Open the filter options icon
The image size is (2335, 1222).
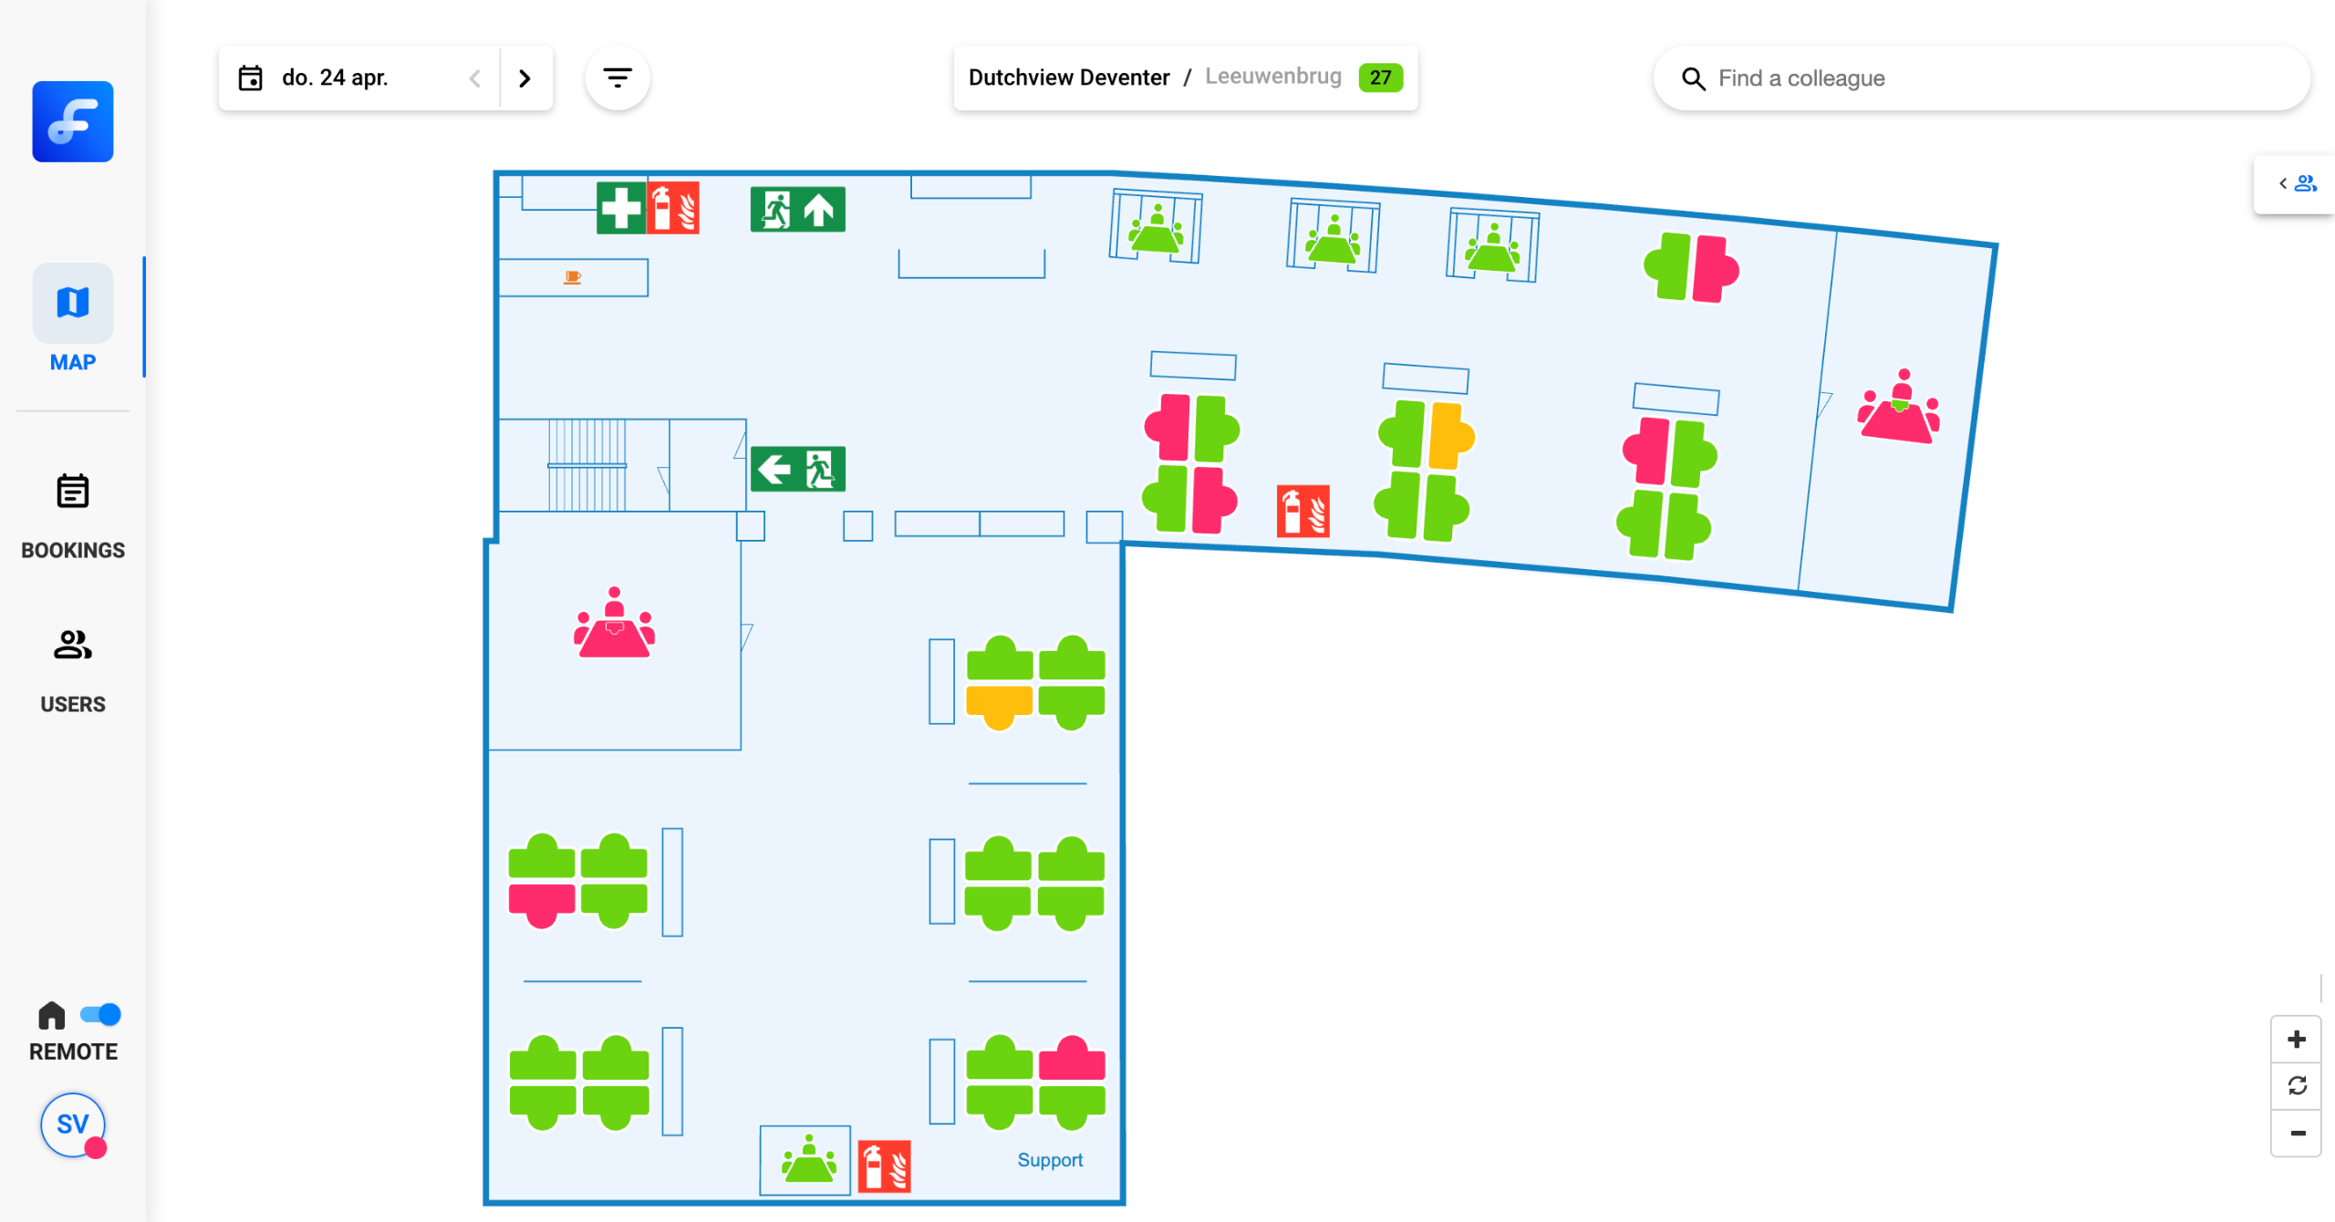click(x=617, y=78)
